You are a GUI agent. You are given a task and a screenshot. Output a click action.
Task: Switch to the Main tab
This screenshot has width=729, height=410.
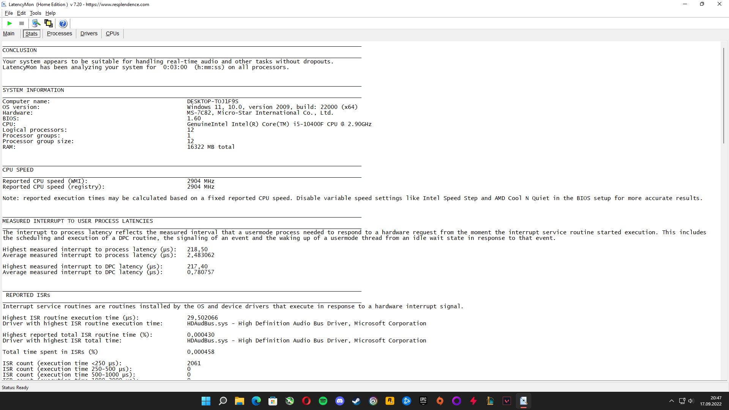click(9, 33)
